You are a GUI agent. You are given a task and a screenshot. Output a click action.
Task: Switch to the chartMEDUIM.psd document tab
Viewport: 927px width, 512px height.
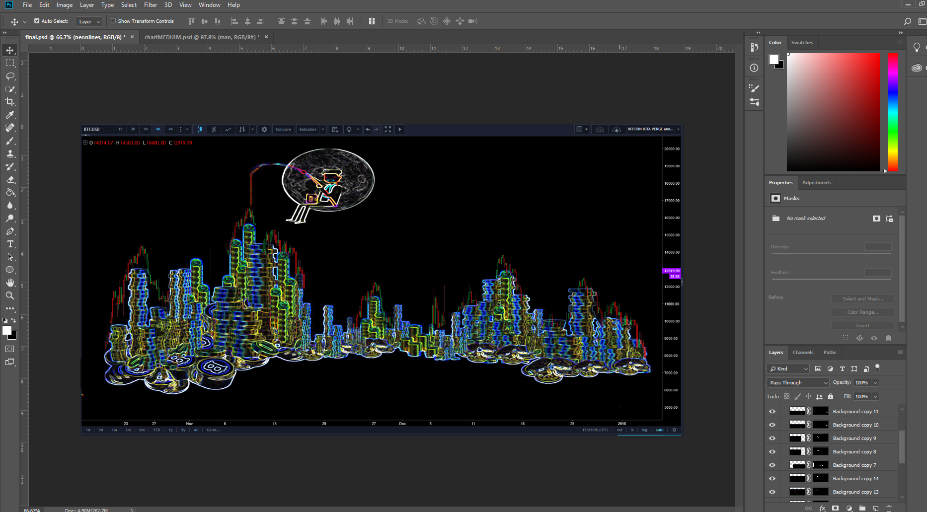[202, 37]
